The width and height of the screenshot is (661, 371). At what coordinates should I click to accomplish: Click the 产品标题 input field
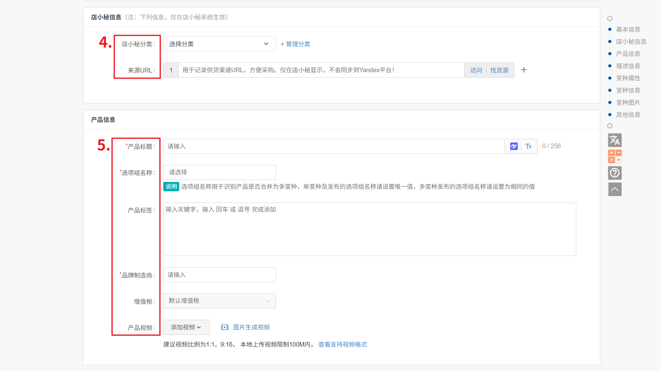pyautogui.click(x=333, y=146)
